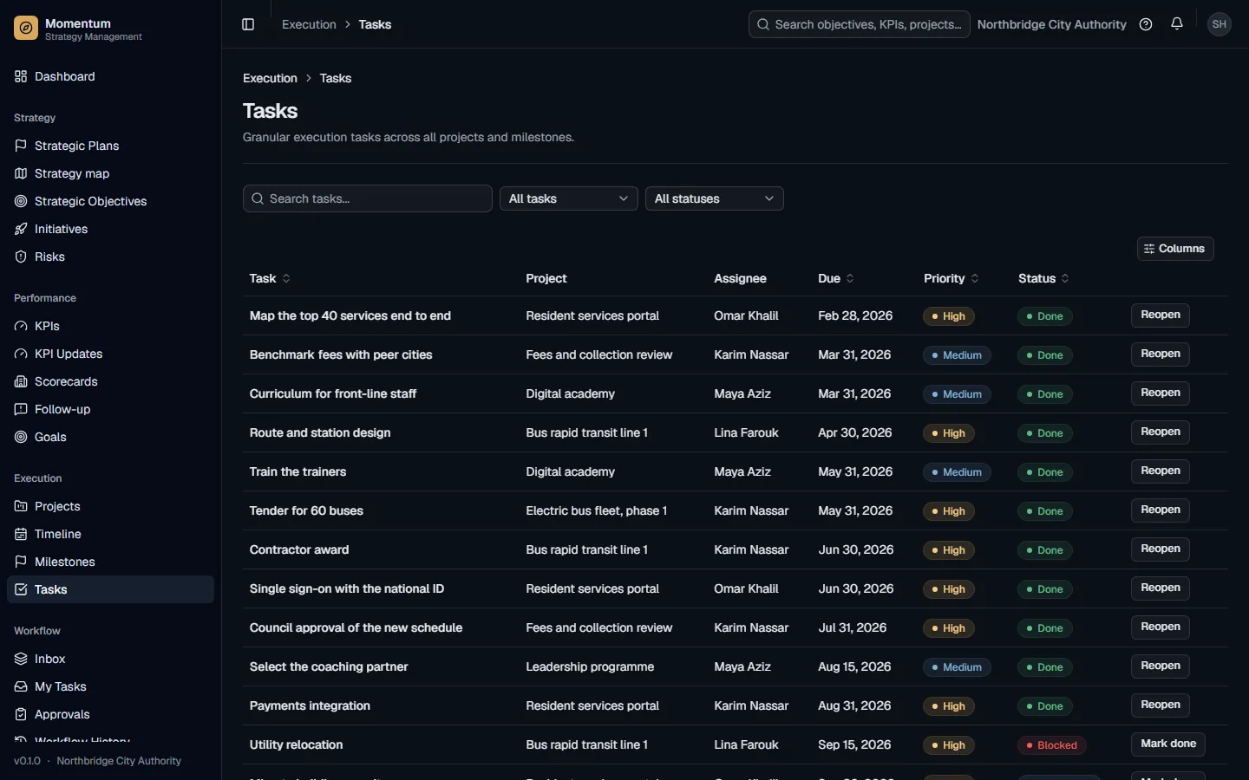Click the Projects folder icon
The height and width of the screenshot is (780, 1249).
coord(21,506)
